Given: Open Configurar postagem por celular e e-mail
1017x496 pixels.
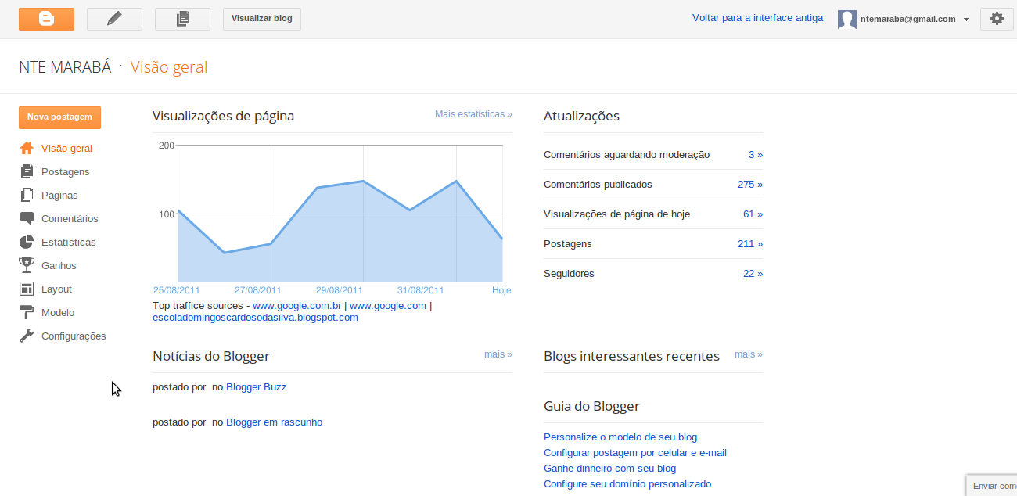Looking at the screenshot, I should point(635,452).
